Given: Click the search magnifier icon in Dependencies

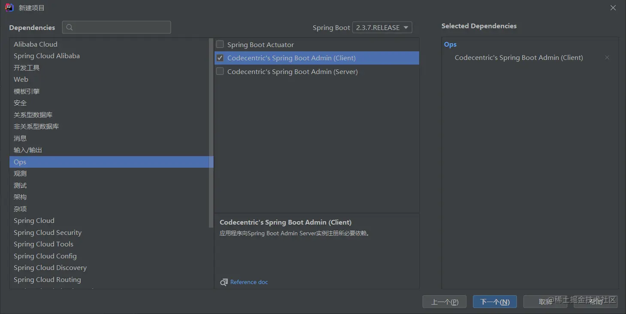Looking at the screenshot, I should tap(70, 27).
